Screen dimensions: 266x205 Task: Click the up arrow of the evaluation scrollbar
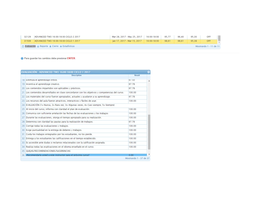point(149,81)
